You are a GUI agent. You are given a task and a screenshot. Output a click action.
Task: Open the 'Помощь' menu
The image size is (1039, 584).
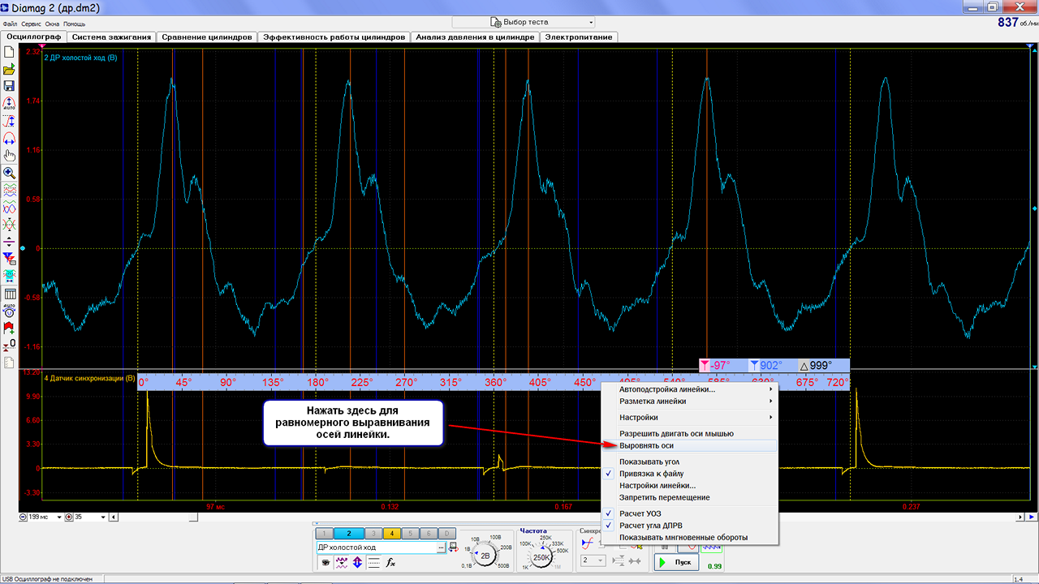pos(74,24)
